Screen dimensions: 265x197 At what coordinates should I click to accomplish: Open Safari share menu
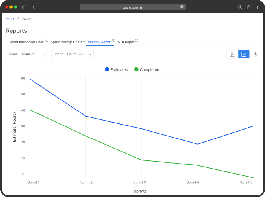[248, 7]
